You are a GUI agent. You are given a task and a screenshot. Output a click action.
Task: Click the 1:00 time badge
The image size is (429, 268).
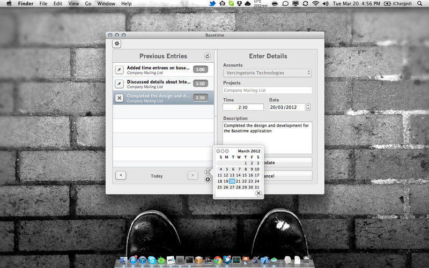[200, 70]
